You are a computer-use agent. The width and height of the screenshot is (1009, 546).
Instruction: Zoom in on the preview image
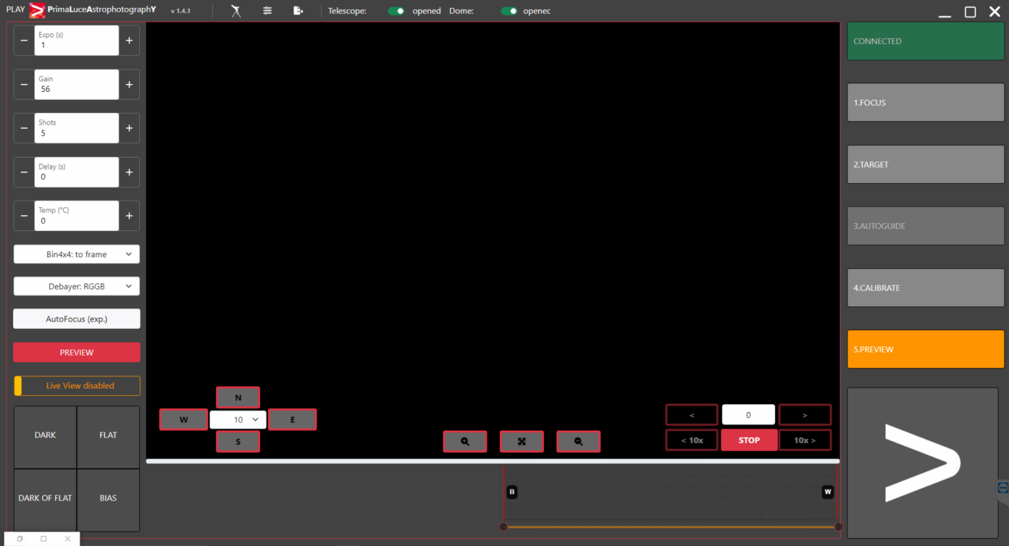pyautogui.click(x=465, y=442)
